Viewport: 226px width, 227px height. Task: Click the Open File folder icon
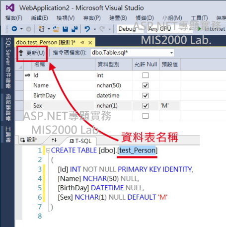coord(56,29)
